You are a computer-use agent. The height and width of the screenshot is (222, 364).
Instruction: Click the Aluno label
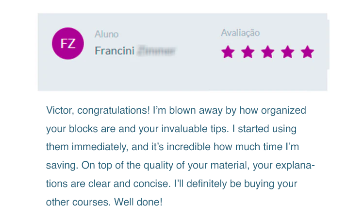(107, 34)
